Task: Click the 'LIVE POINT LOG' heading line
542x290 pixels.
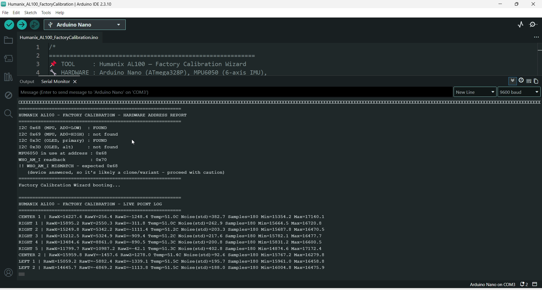Action: pyautogui.click(x=90, y=204)
